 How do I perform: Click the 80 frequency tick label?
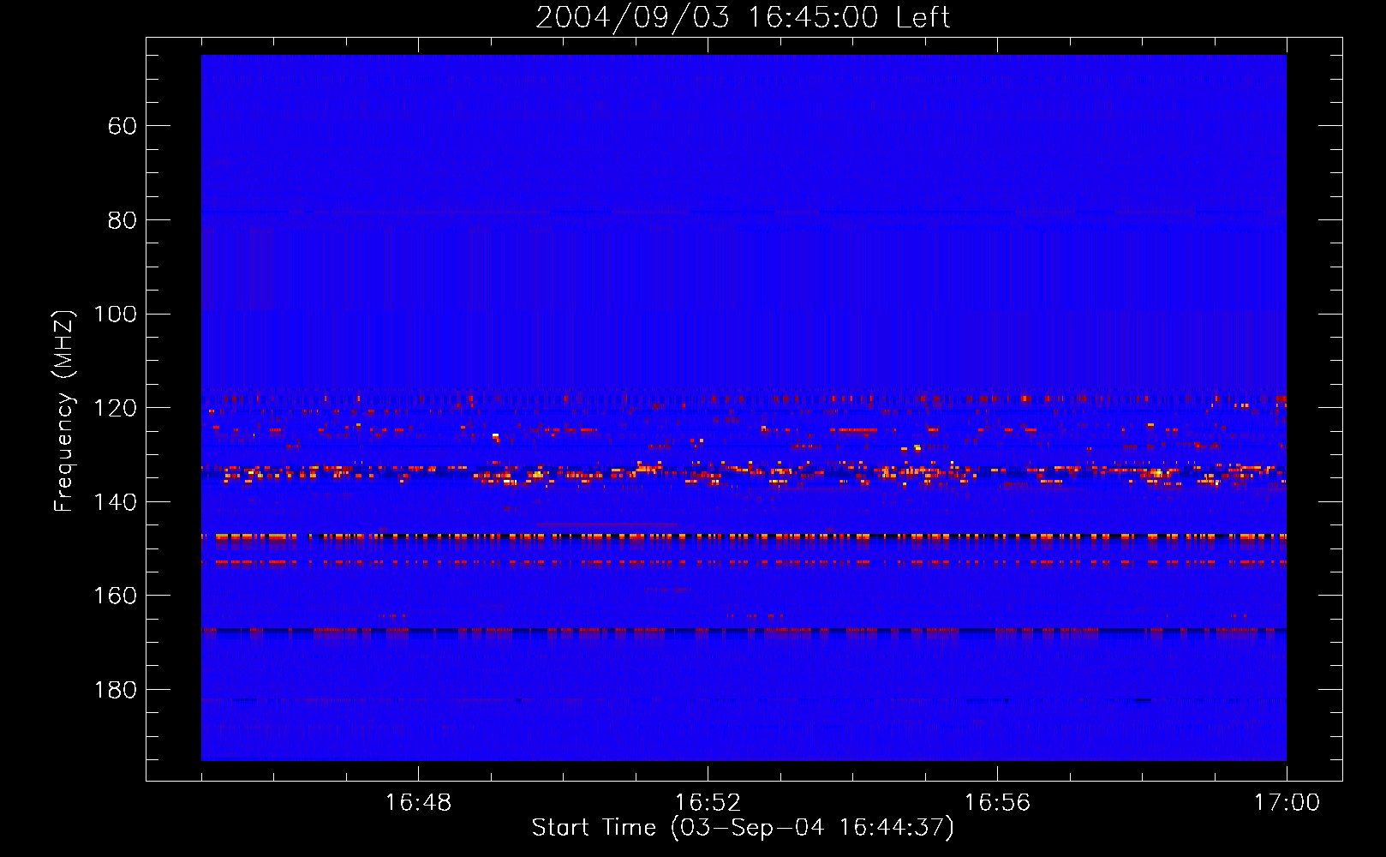tap(122, 220)
